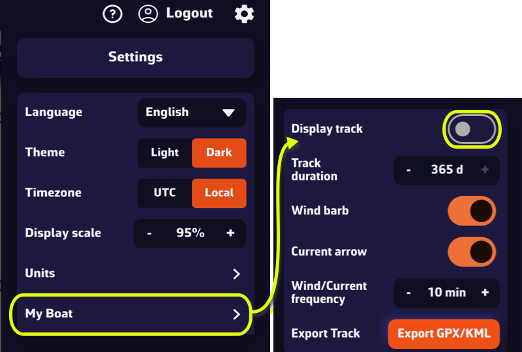Switch theme to Light
Viewport: 522px width, 352px height.
(x=164, y=153)
